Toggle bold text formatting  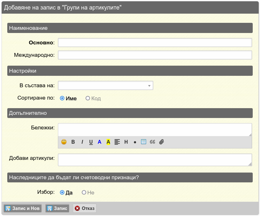point(73,142)
